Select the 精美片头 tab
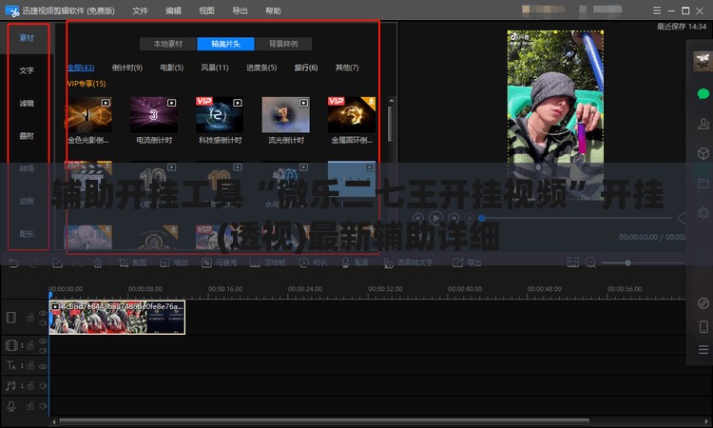The image size is (713, 428). pos(226,44)
